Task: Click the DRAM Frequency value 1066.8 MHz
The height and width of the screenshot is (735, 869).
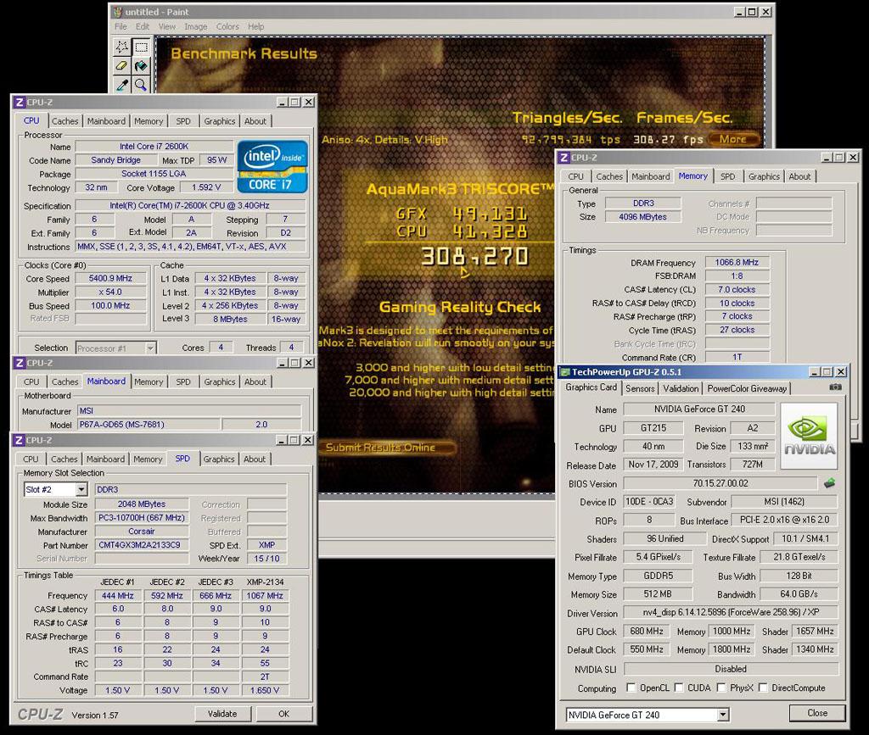Action: pyautogui.click(x=737, y=262)
